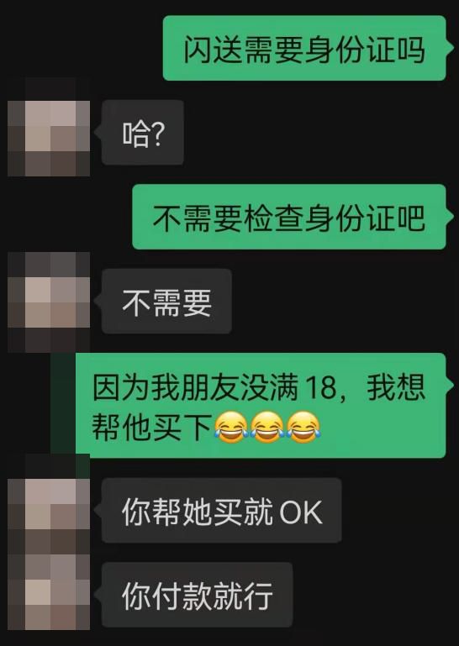This screenshot has width=459, height=646.
Task: Select the green message starting "因为我朋友没满"
Action: click(x=261, y=406)
